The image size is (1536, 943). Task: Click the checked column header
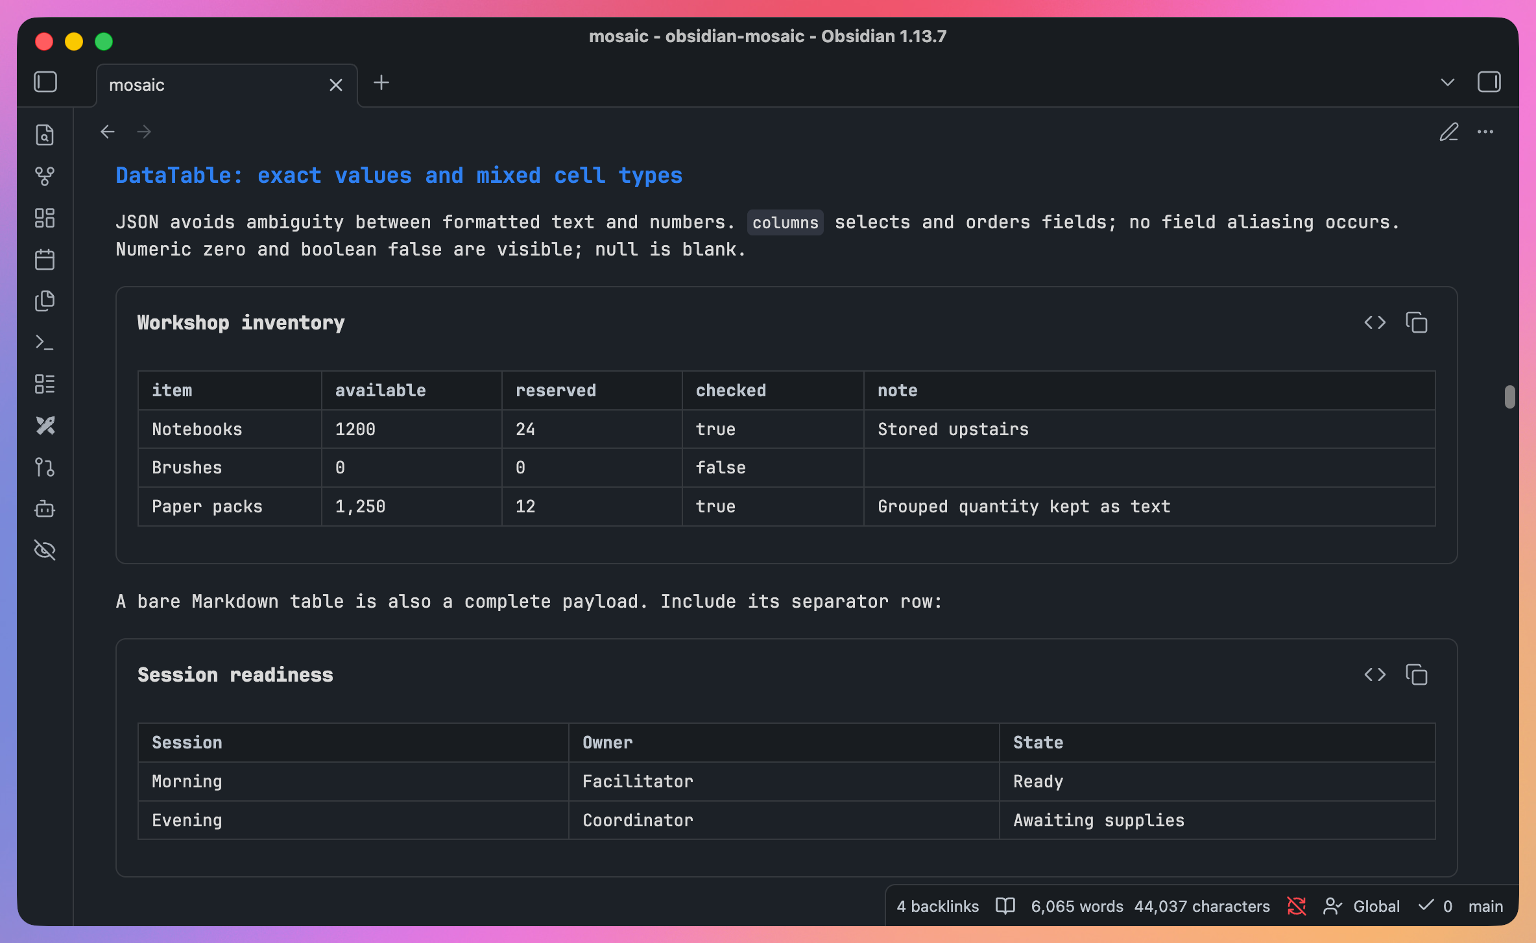773,390
